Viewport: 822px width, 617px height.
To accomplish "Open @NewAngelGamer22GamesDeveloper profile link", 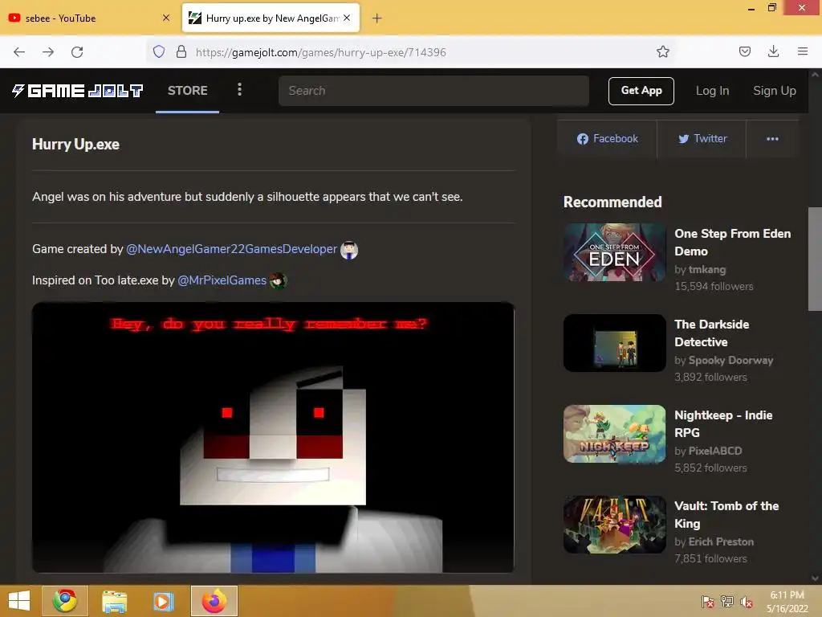I will [x=231, y=249].
